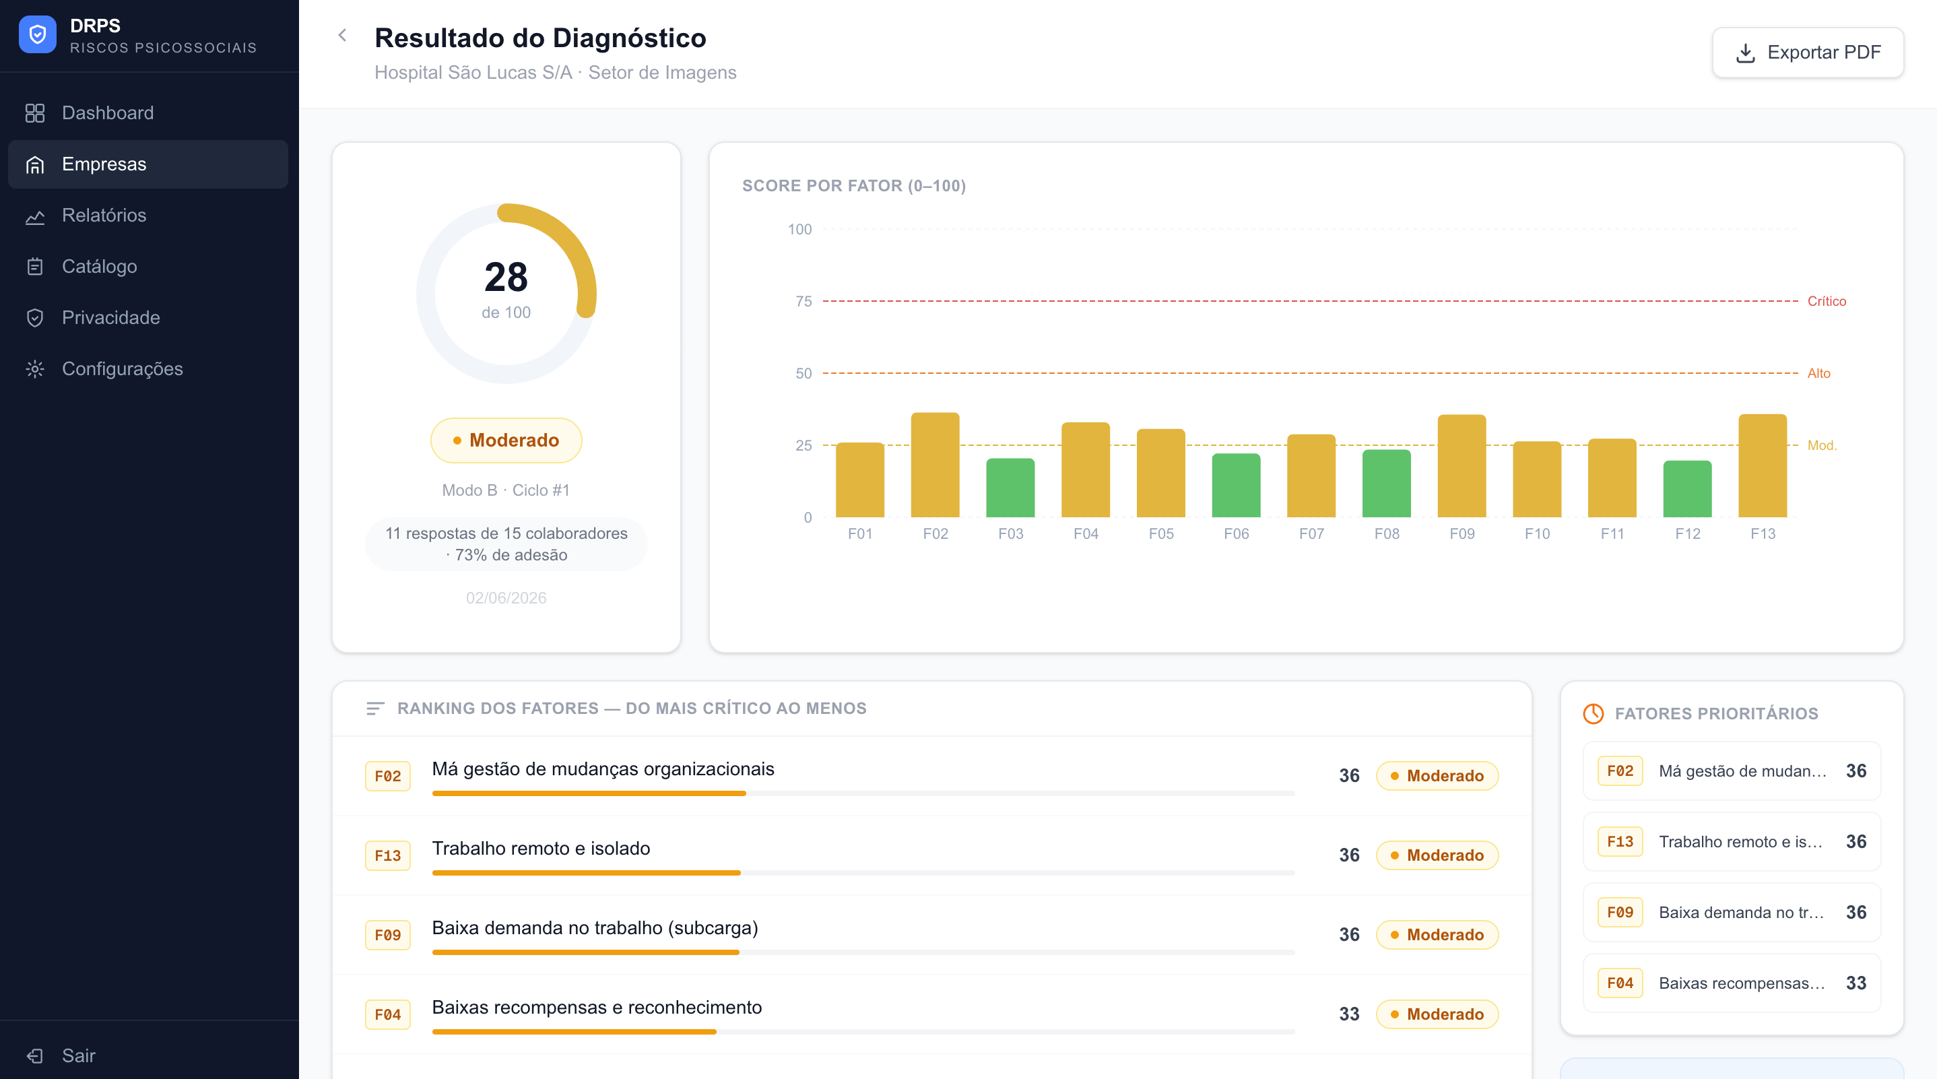Click the DRPS shield logo icon
The image size is (1937, 1079).
pos(38,34)
